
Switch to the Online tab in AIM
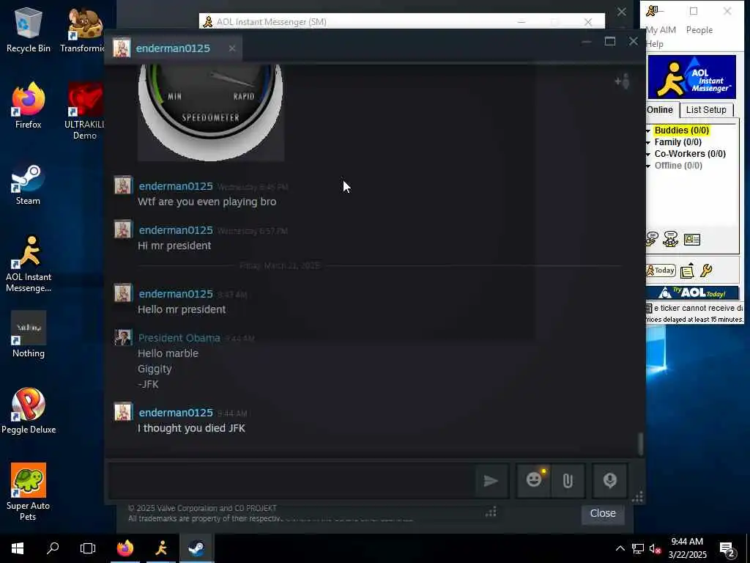coord(660,110)
